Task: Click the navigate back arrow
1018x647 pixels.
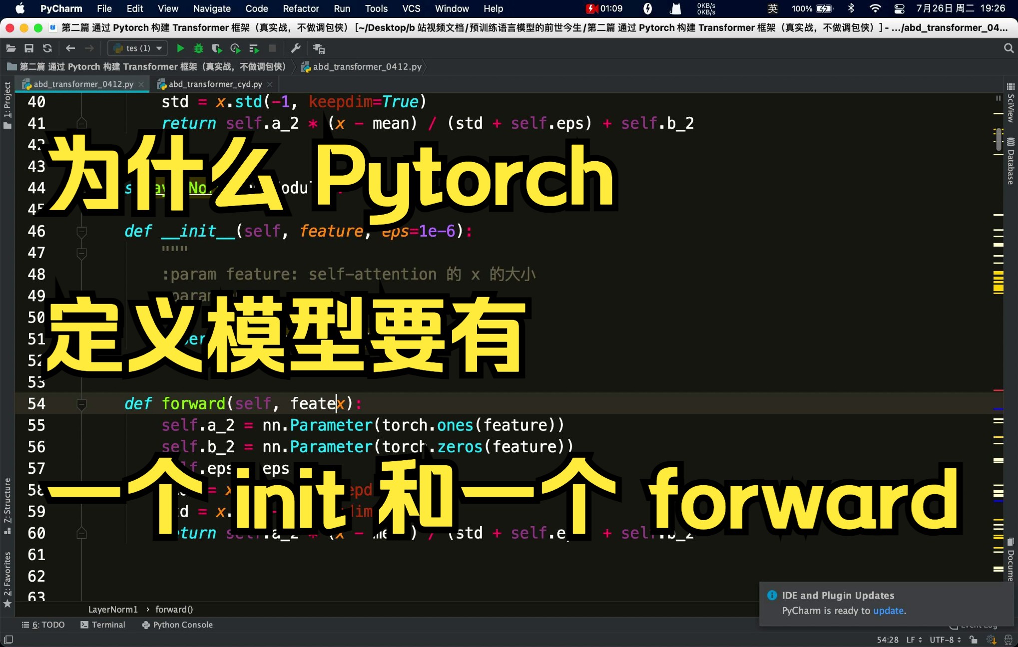Action: click(70, 48)
